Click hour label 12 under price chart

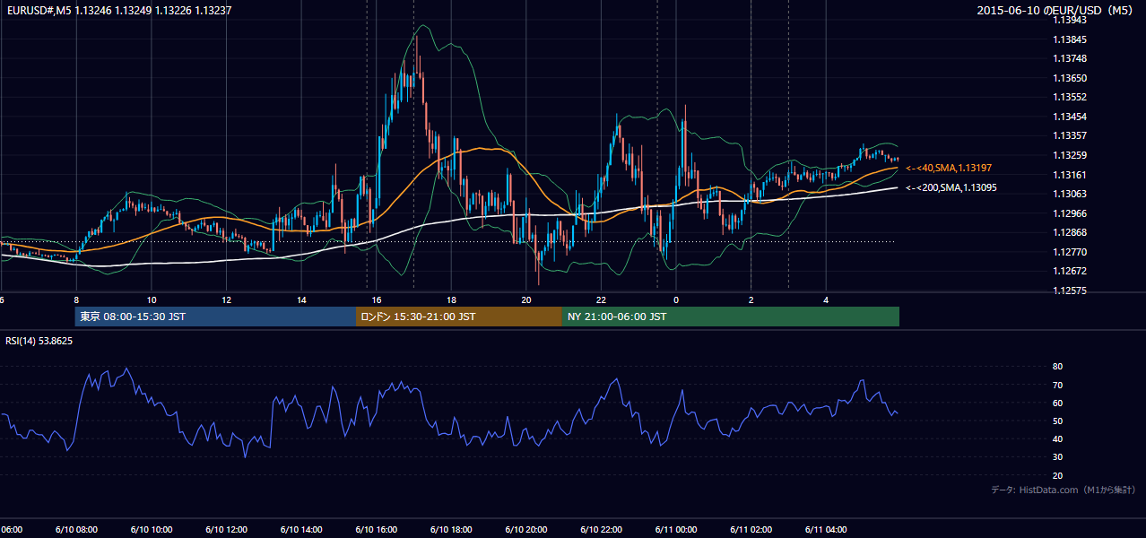(227, 300)
